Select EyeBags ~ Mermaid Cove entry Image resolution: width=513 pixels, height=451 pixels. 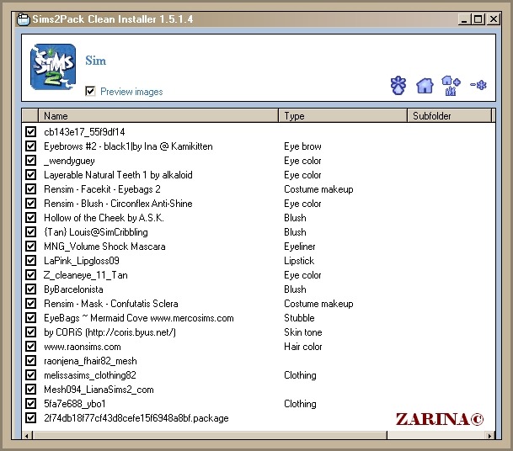point(139,318)
